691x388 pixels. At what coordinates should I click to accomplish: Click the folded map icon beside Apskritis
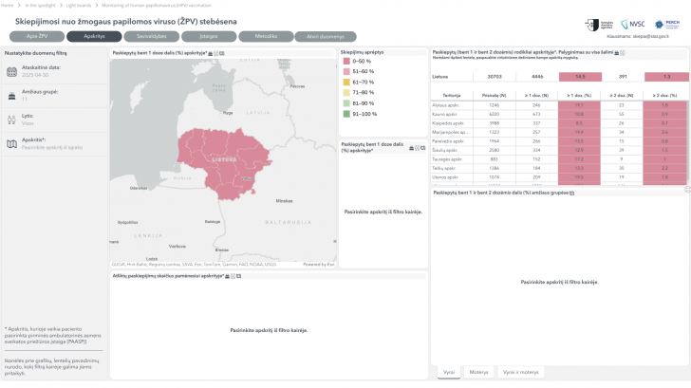11,143
